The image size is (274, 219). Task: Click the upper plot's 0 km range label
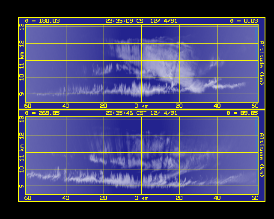[142, 106]
